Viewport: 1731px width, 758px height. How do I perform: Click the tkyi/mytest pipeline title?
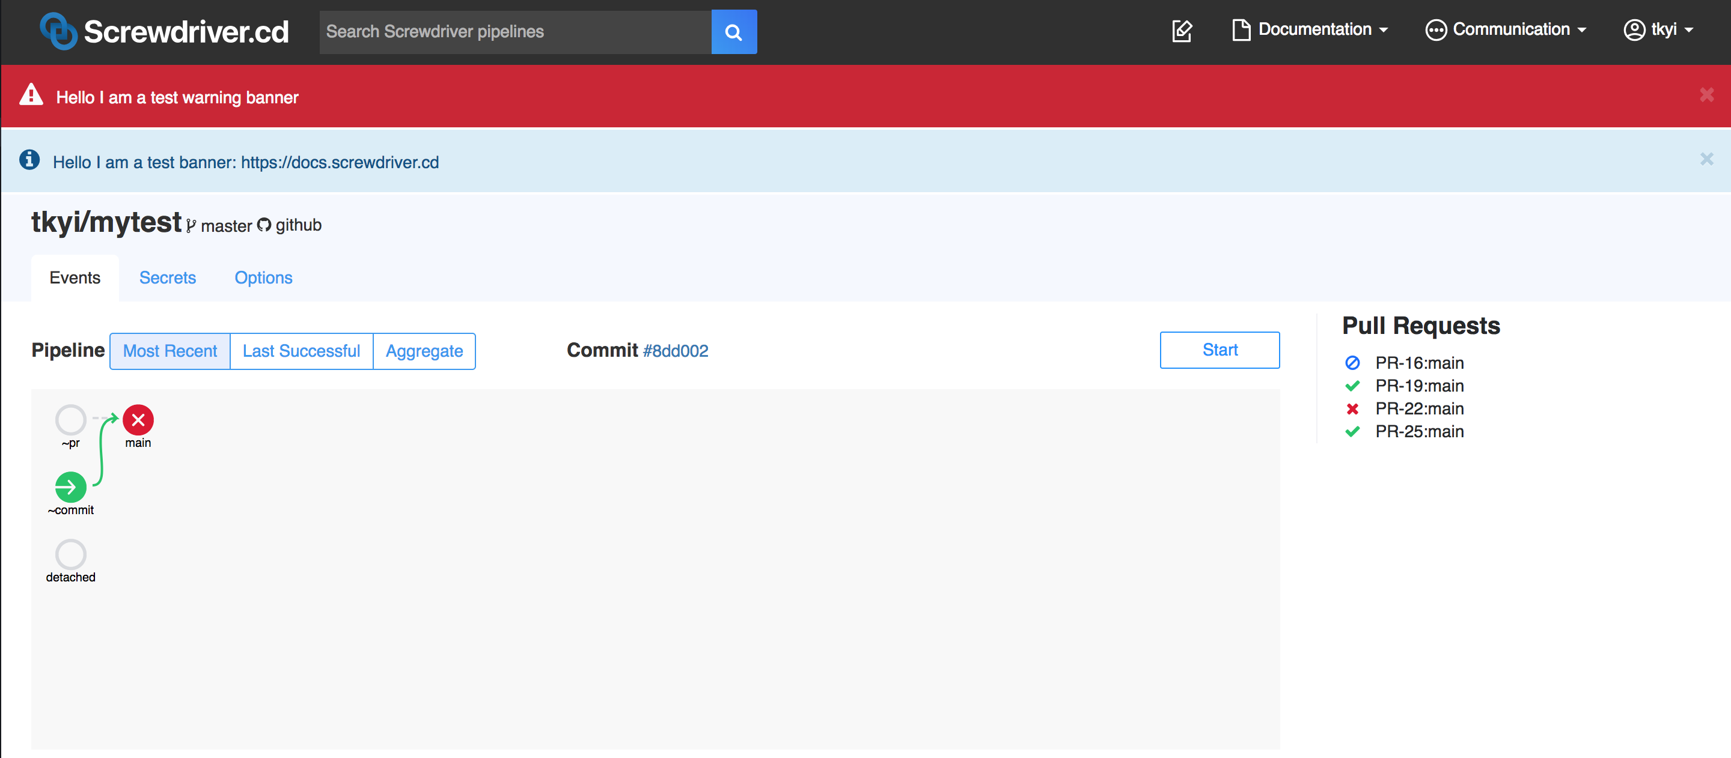[106, 222]
